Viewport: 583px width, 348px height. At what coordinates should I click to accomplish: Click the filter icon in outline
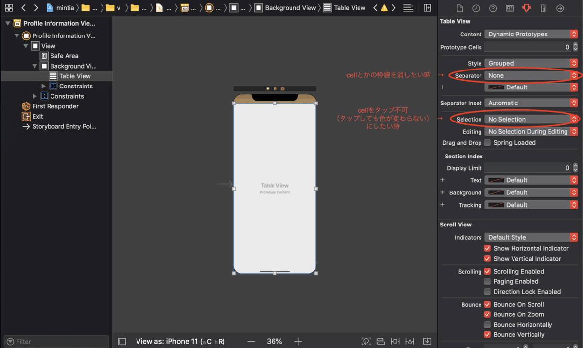pyautogui.click(x=10, y=342)
